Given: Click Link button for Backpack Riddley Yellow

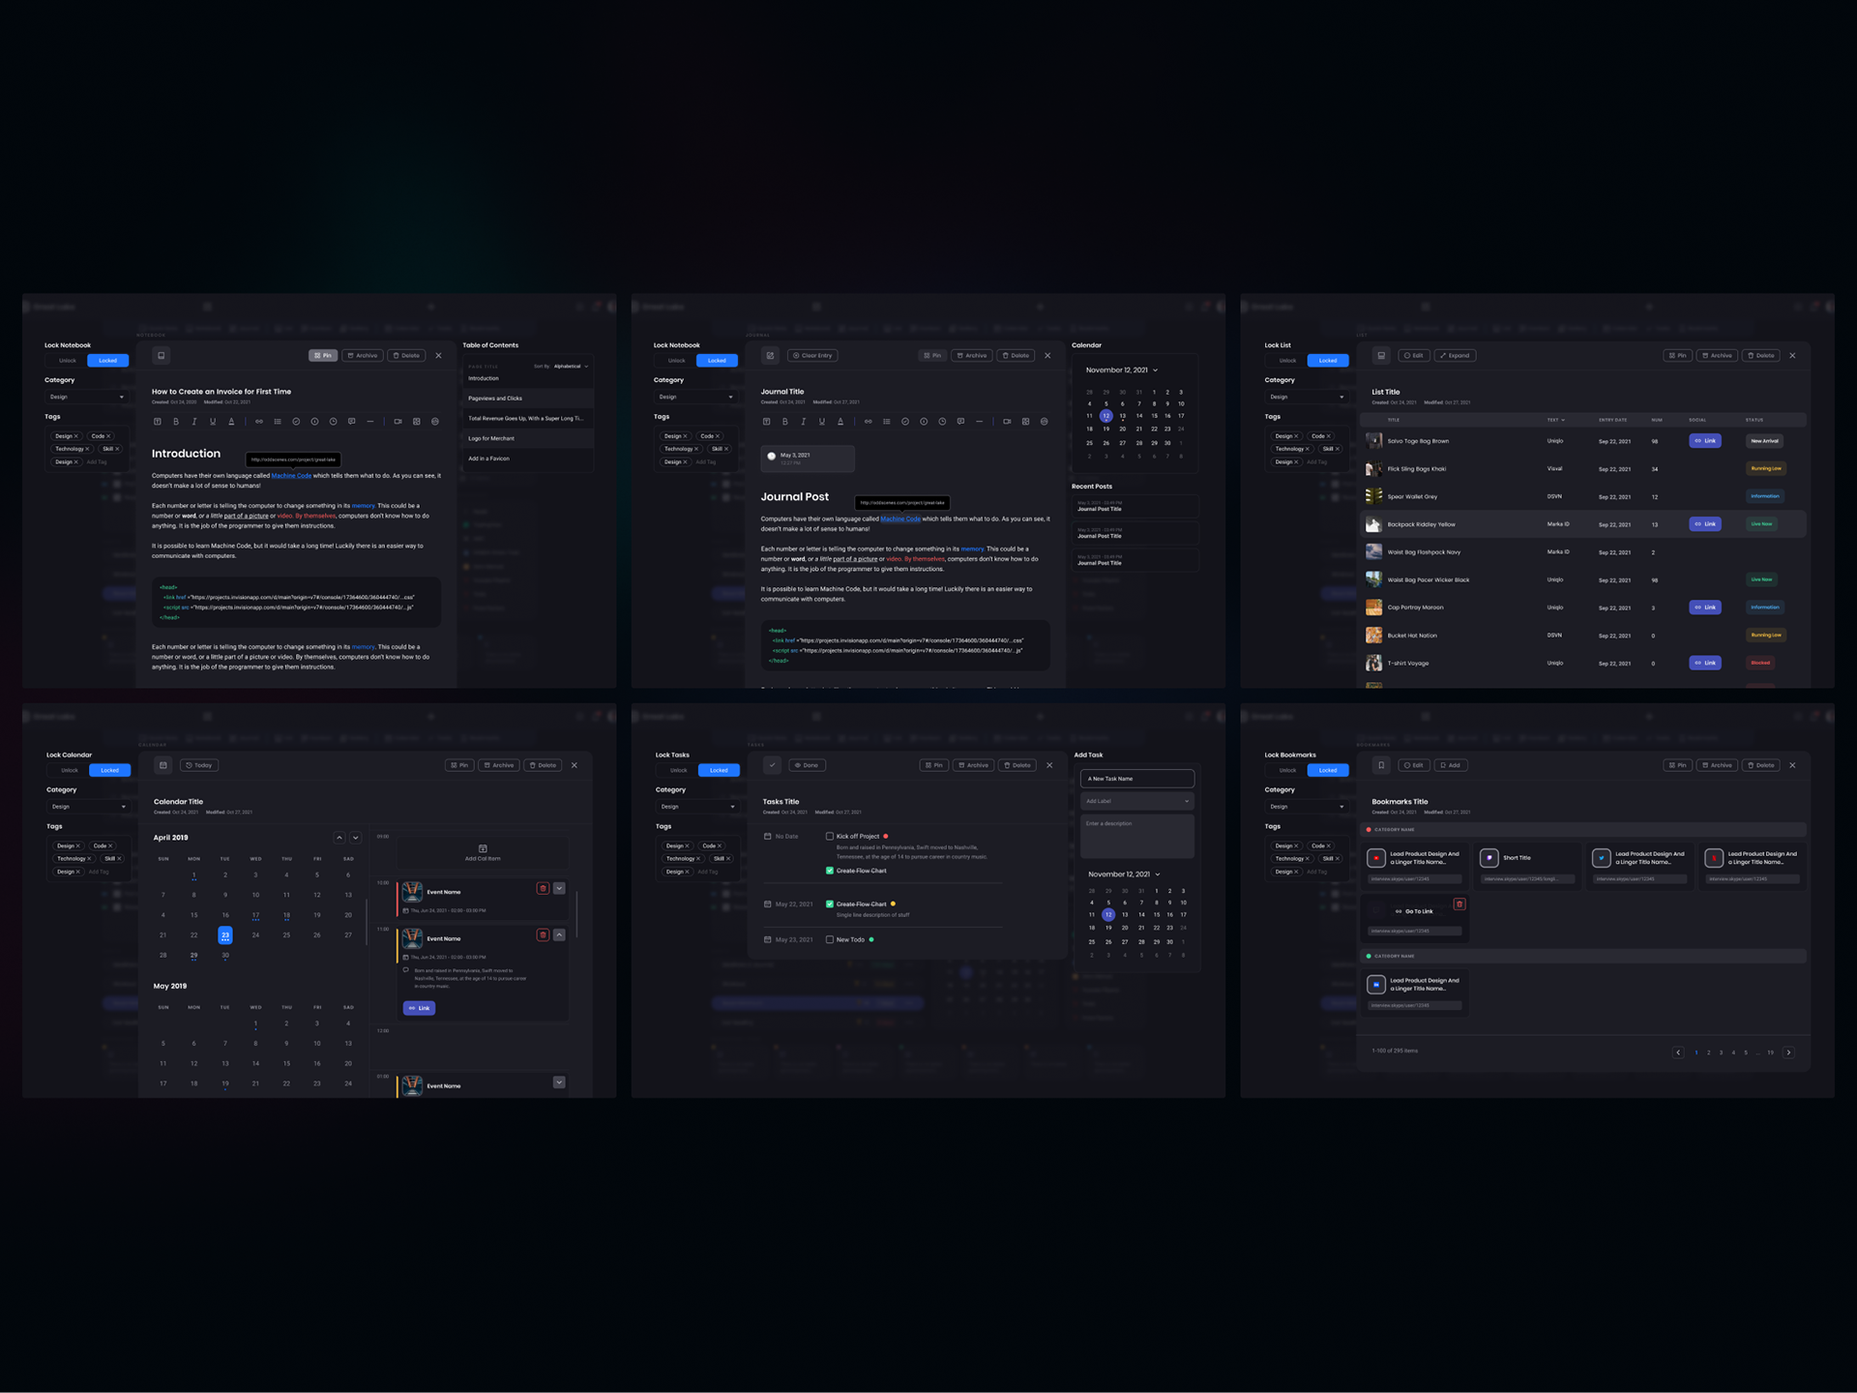Looking at the screenshot, I should [x=1704, y=524].
